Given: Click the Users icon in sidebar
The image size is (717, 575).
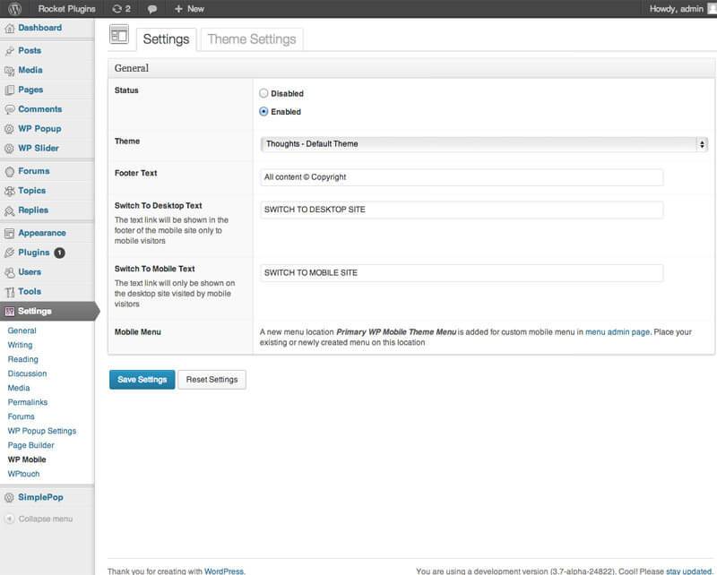Looking at the screenshot, I should point(9,272).
